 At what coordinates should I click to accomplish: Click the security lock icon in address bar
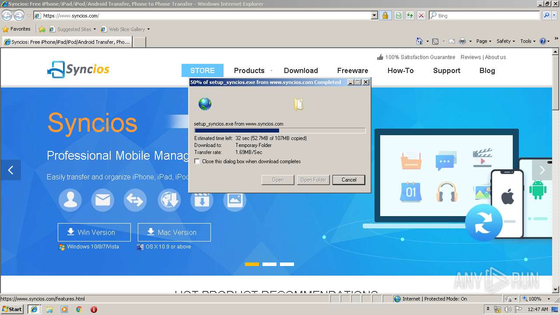385,16
